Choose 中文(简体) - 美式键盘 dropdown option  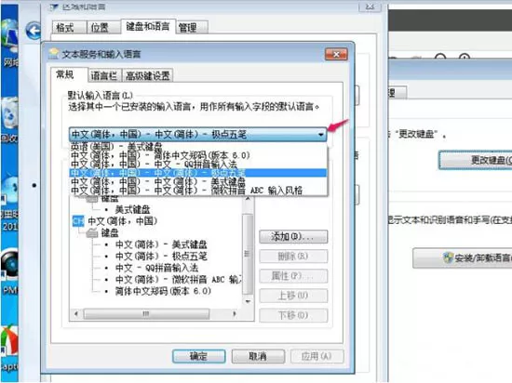click(x=198, y=181)
